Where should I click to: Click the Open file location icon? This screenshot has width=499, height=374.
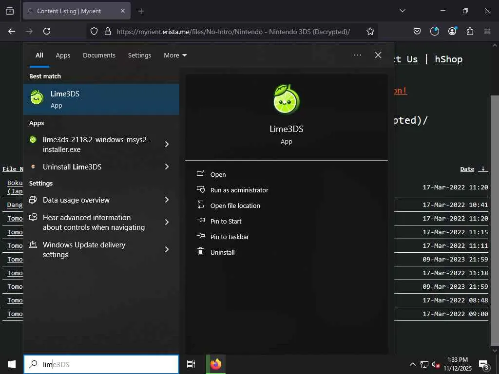(x=200, y=205)
